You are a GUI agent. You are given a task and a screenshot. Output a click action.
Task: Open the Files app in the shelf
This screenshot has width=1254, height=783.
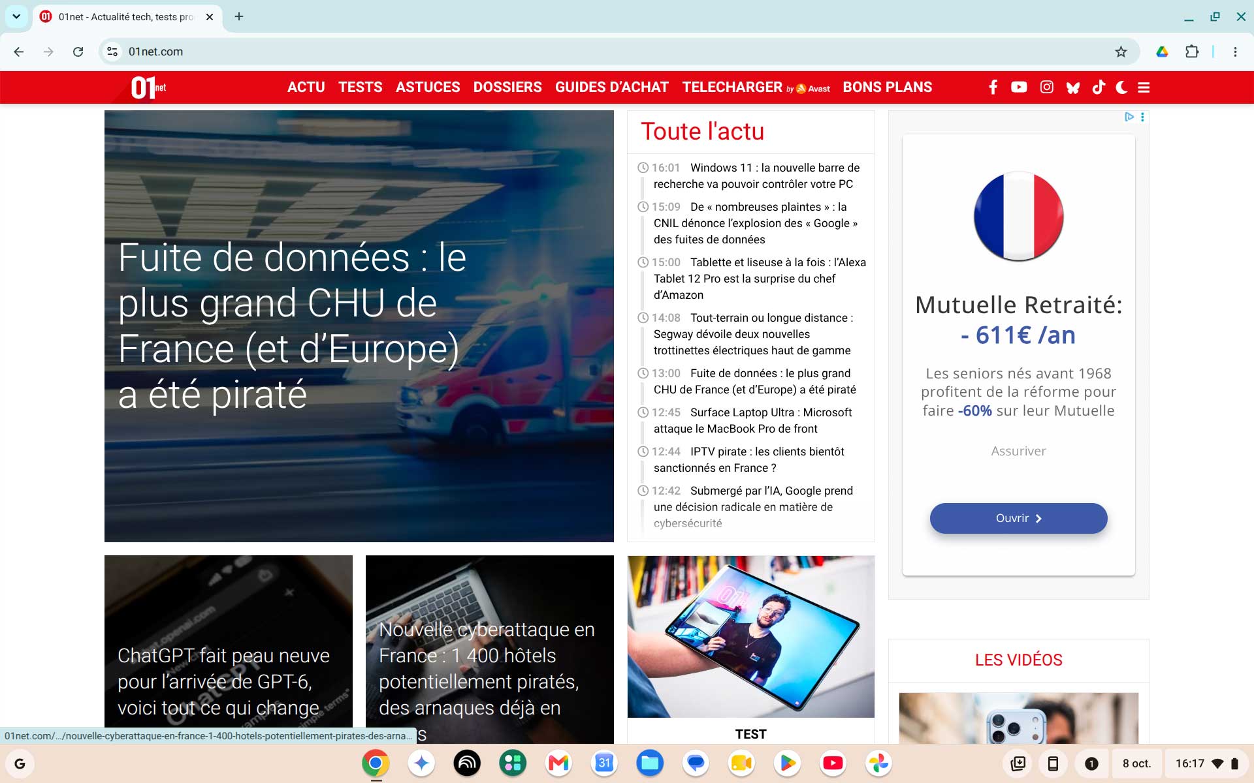(650, 763)
